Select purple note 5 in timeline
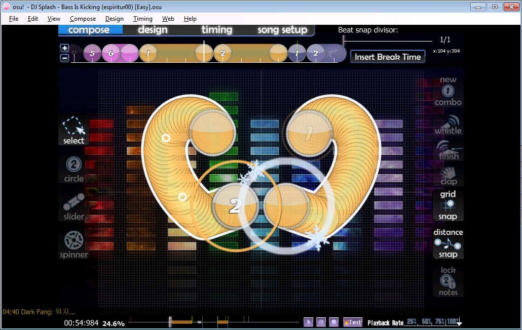The image size is (522, 330). coord(92,53)
